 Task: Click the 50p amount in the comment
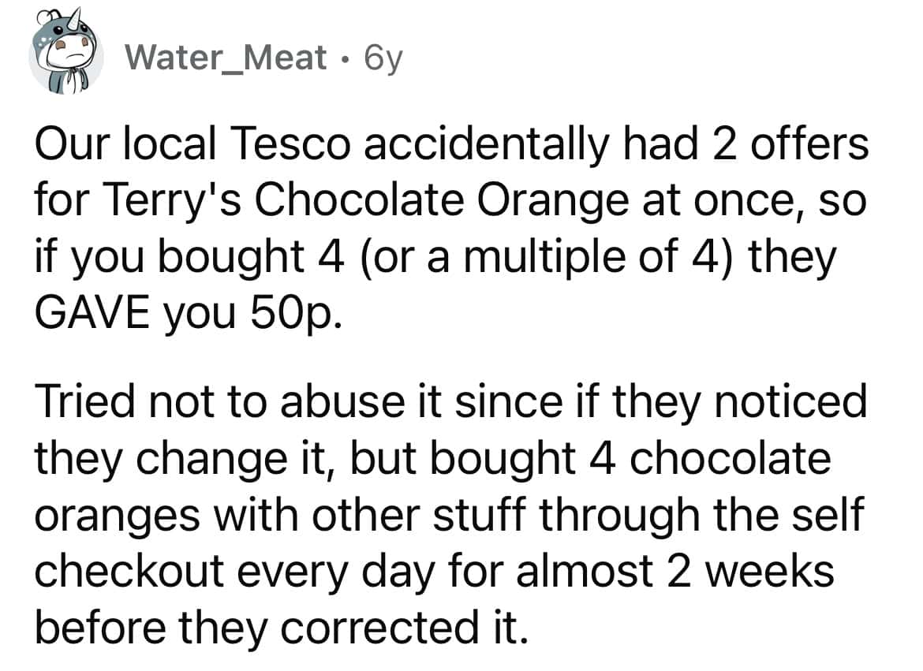pyautogui.click(x=293, y=313)
